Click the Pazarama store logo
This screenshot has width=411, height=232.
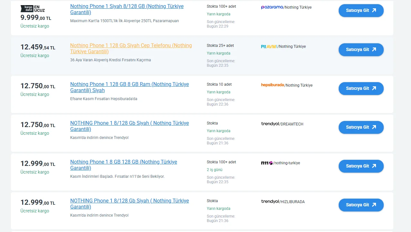tap(272, 7)
